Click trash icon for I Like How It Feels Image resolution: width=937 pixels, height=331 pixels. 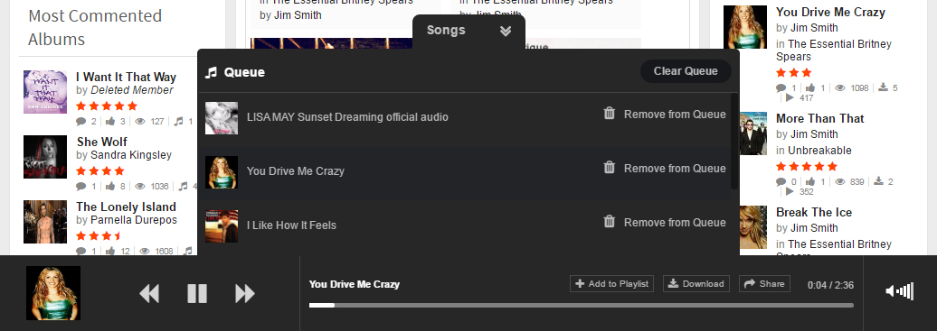[x=609, y=222]
